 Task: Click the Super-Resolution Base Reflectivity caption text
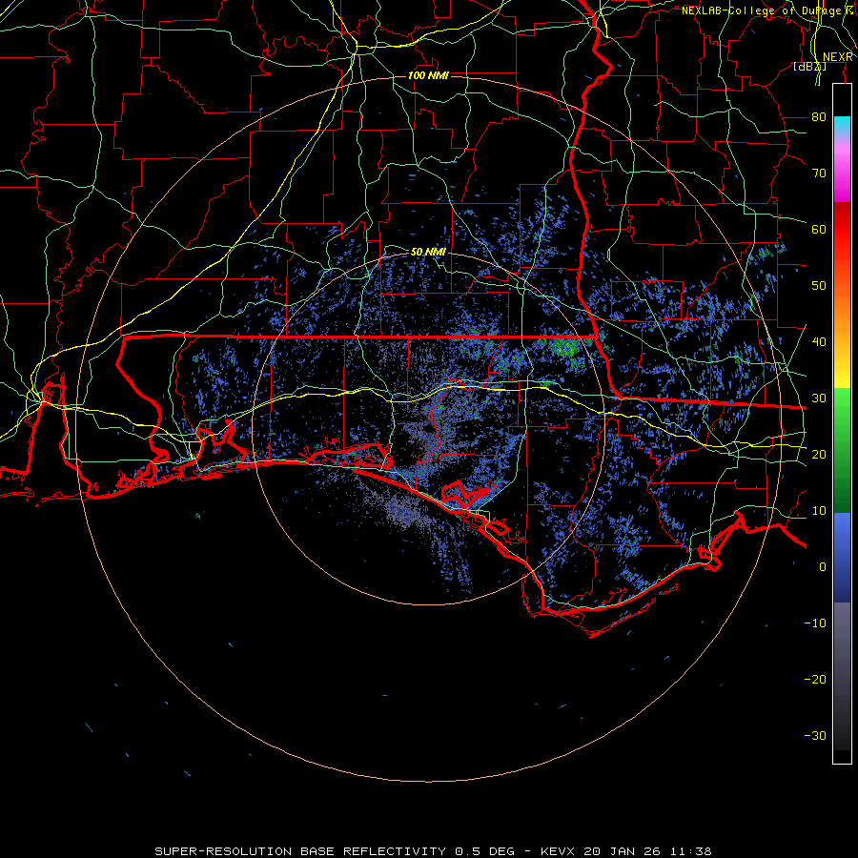(x=433, y=851)
